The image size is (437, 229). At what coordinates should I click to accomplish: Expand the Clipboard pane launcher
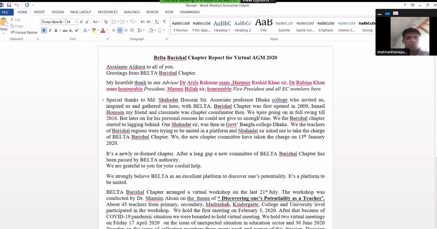(x=38, y=39)
